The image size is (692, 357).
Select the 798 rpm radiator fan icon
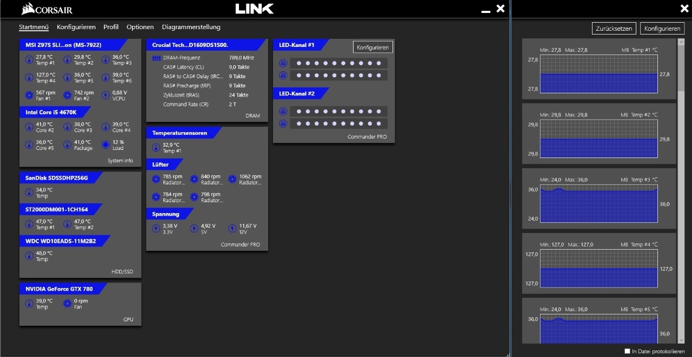click(194, 197)
